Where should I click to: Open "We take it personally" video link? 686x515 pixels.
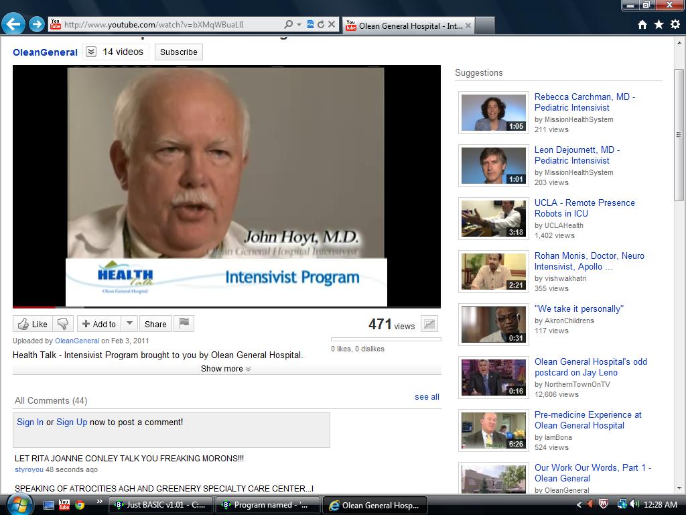click(x=579, y=308)
